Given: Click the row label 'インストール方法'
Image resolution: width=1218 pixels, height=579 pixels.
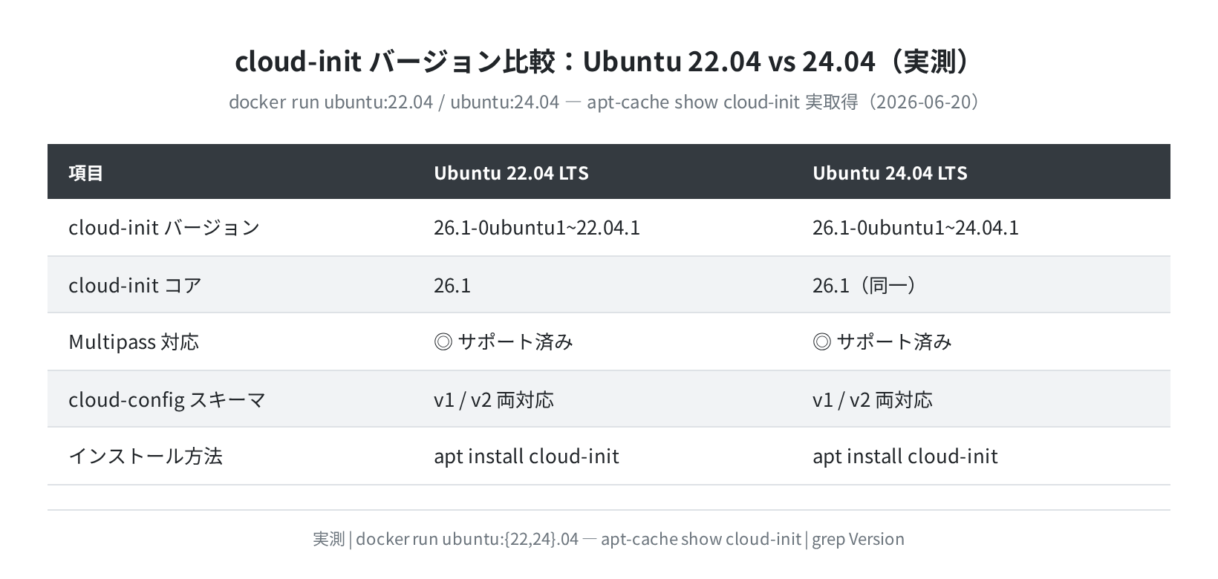Looking at the screenshot, I should [146, 456].
